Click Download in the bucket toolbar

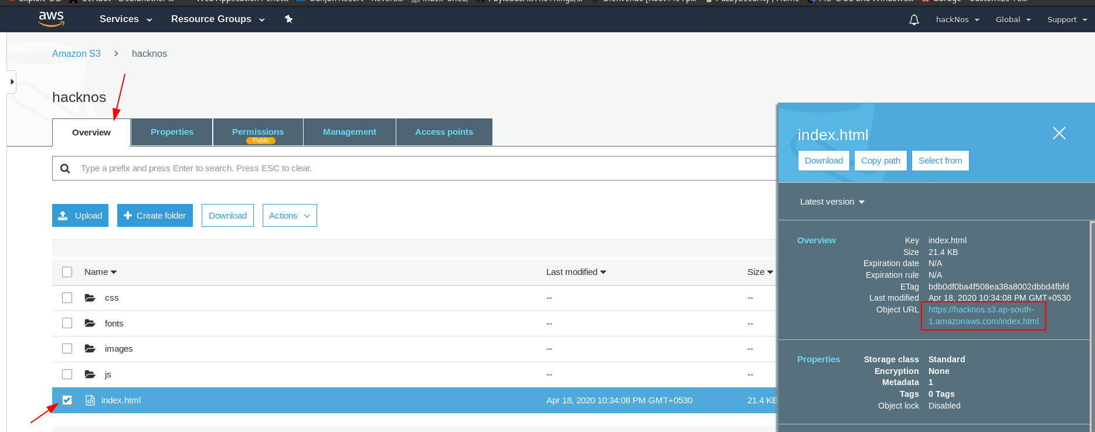coord(227,216)
